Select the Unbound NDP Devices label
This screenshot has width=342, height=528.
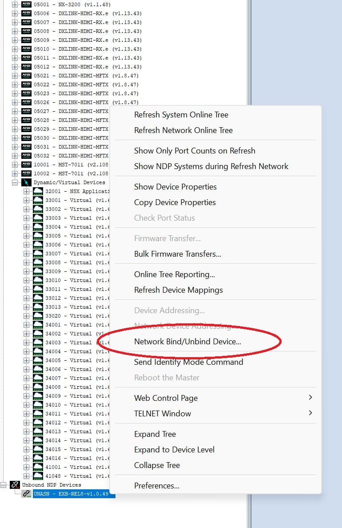[52, 485]
